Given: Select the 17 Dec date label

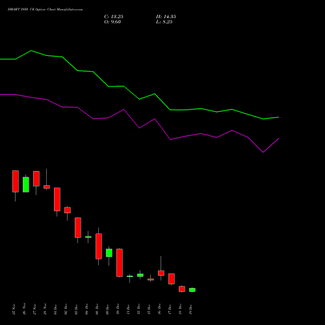Looking at the screenshot, I should [x=170, y=309].
